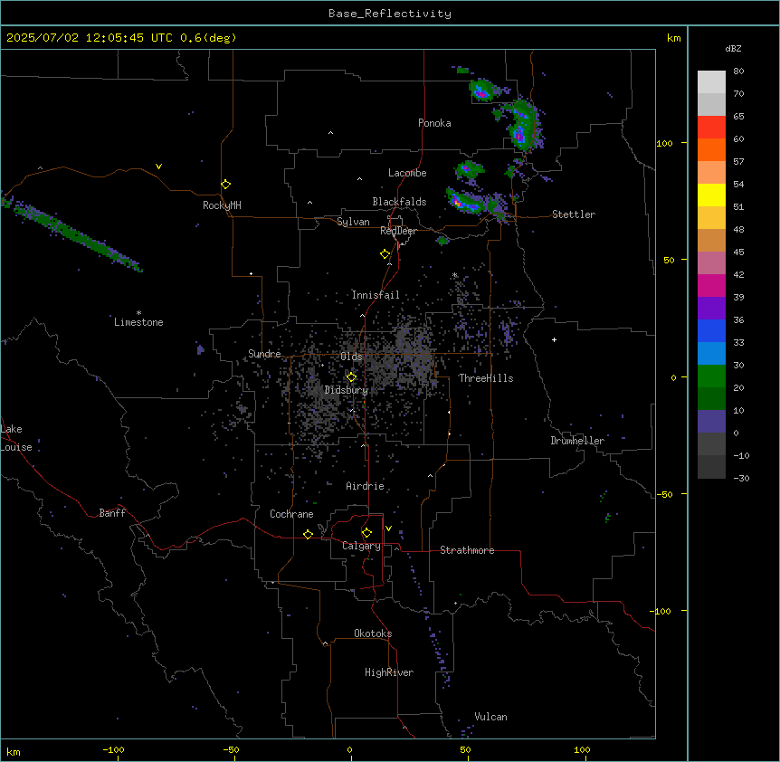The image size is (780, 762).
Task: Click the 50 mark on horizontal axis
Action: [465, 749]
